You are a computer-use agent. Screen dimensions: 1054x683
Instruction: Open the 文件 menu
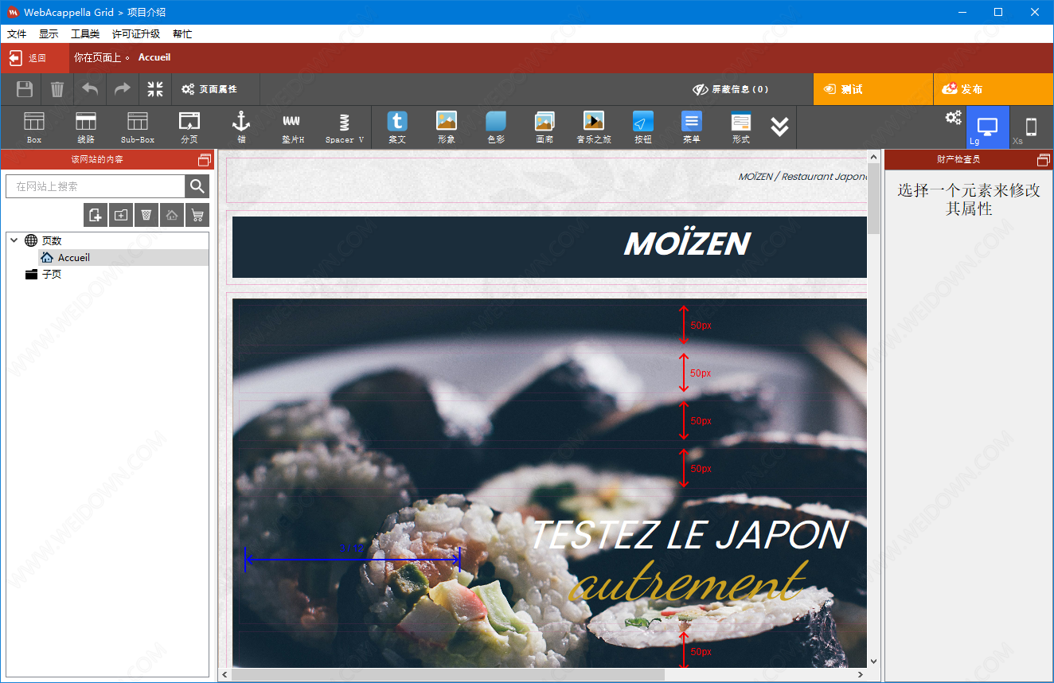pos(17,34)
